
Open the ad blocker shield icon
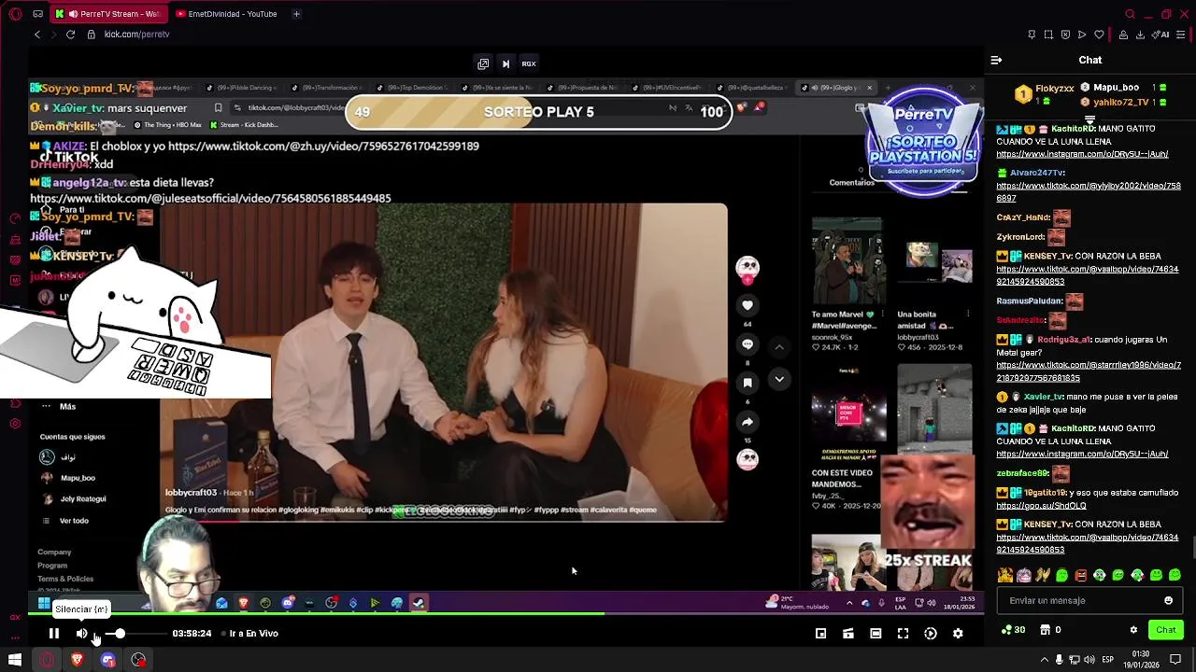(x=1065, y=35)
